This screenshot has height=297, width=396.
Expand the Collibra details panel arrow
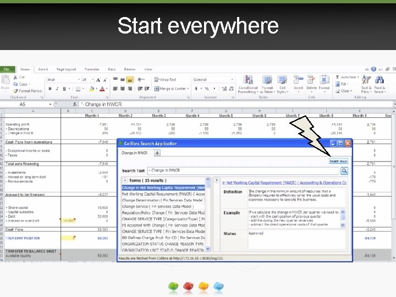coord(217,180)
